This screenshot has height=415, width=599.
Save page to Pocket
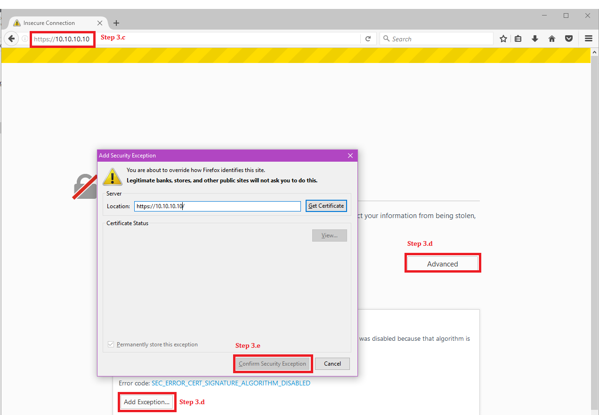coord(568,39)
